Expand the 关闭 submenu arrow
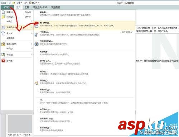The width and height of the screenshot is (179, 137). pyautogui.click(x=32, y=21)
